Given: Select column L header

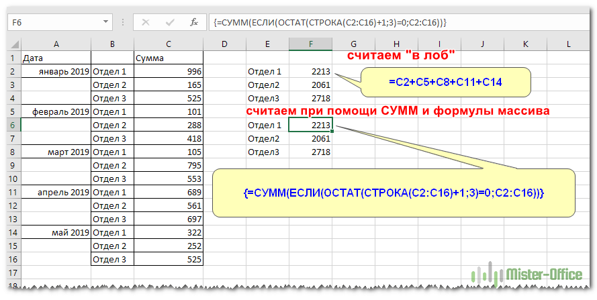Looking at the screenshot, I should click(568, 44).
